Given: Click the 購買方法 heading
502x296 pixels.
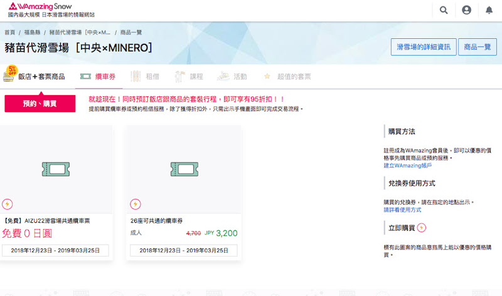Looking at the screenshot, I should [x=402, y=131].
